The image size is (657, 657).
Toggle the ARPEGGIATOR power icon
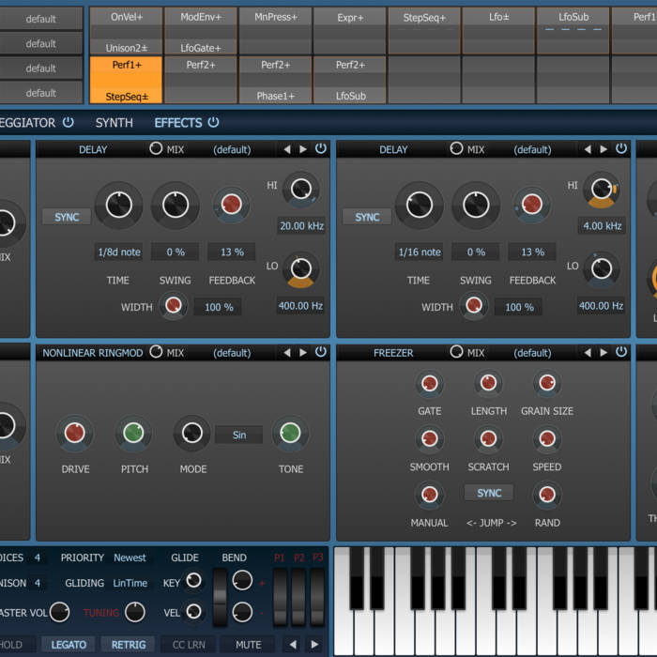click(68, 123)
